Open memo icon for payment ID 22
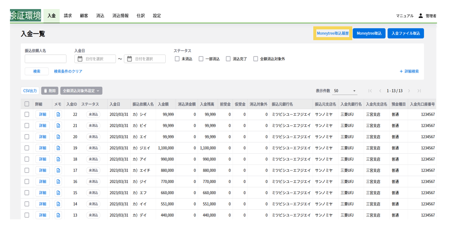Image resolution: width=463 pixels, height=234 pixels. coord(58,114)
